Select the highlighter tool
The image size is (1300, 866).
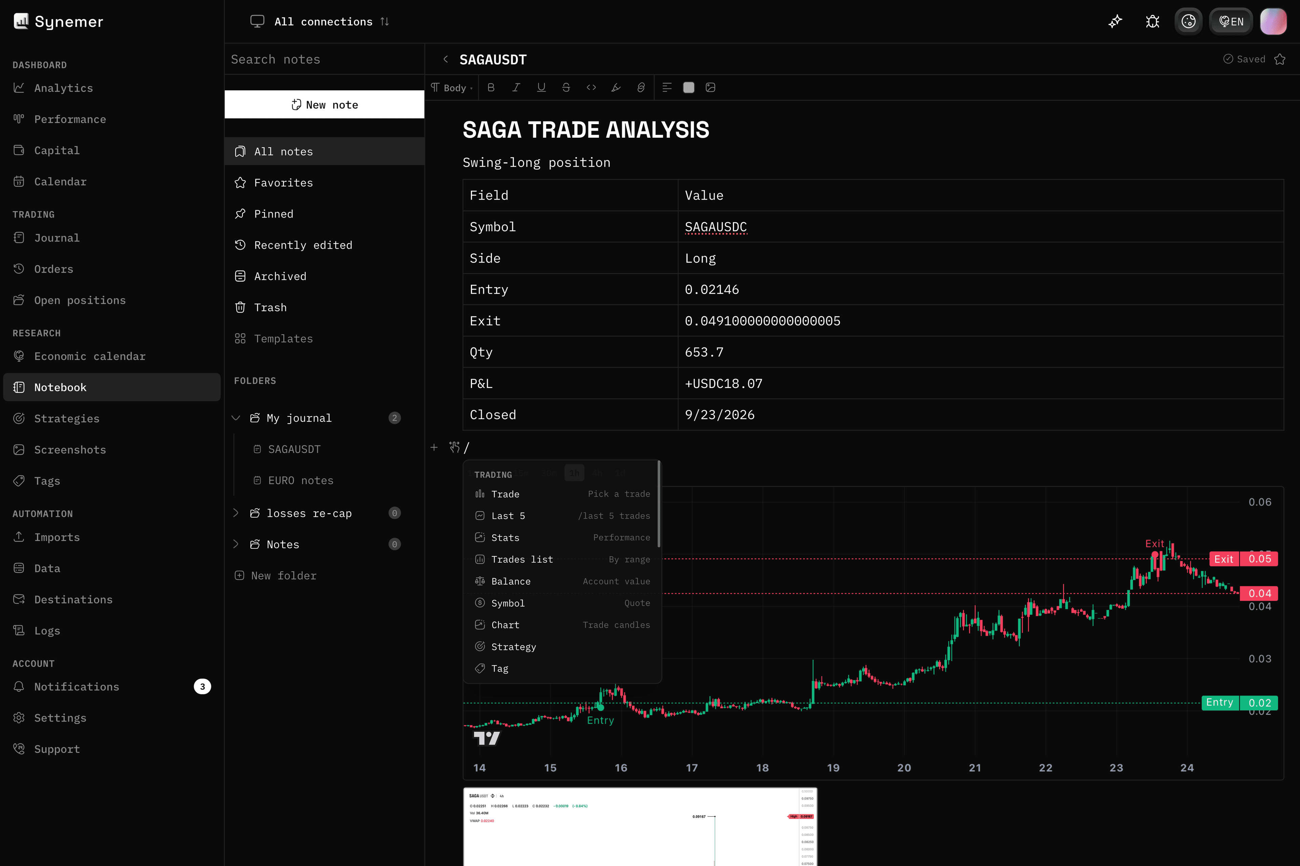(616, 87)
